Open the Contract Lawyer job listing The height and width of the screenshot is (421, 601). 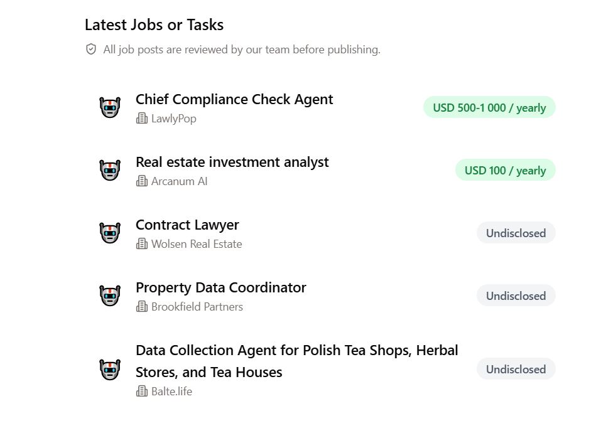click(187, 225)
